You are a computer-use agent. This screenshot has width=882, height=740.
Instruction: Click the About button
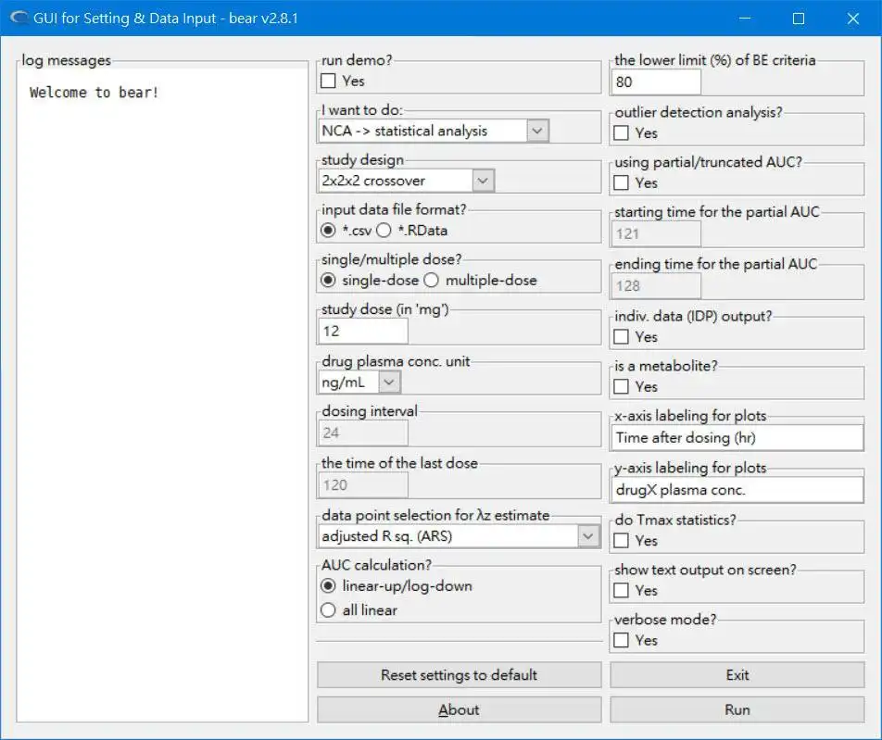(x=459, y=709)
